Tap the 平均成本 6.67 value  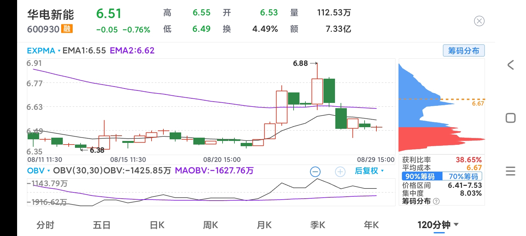coord(474,167)
